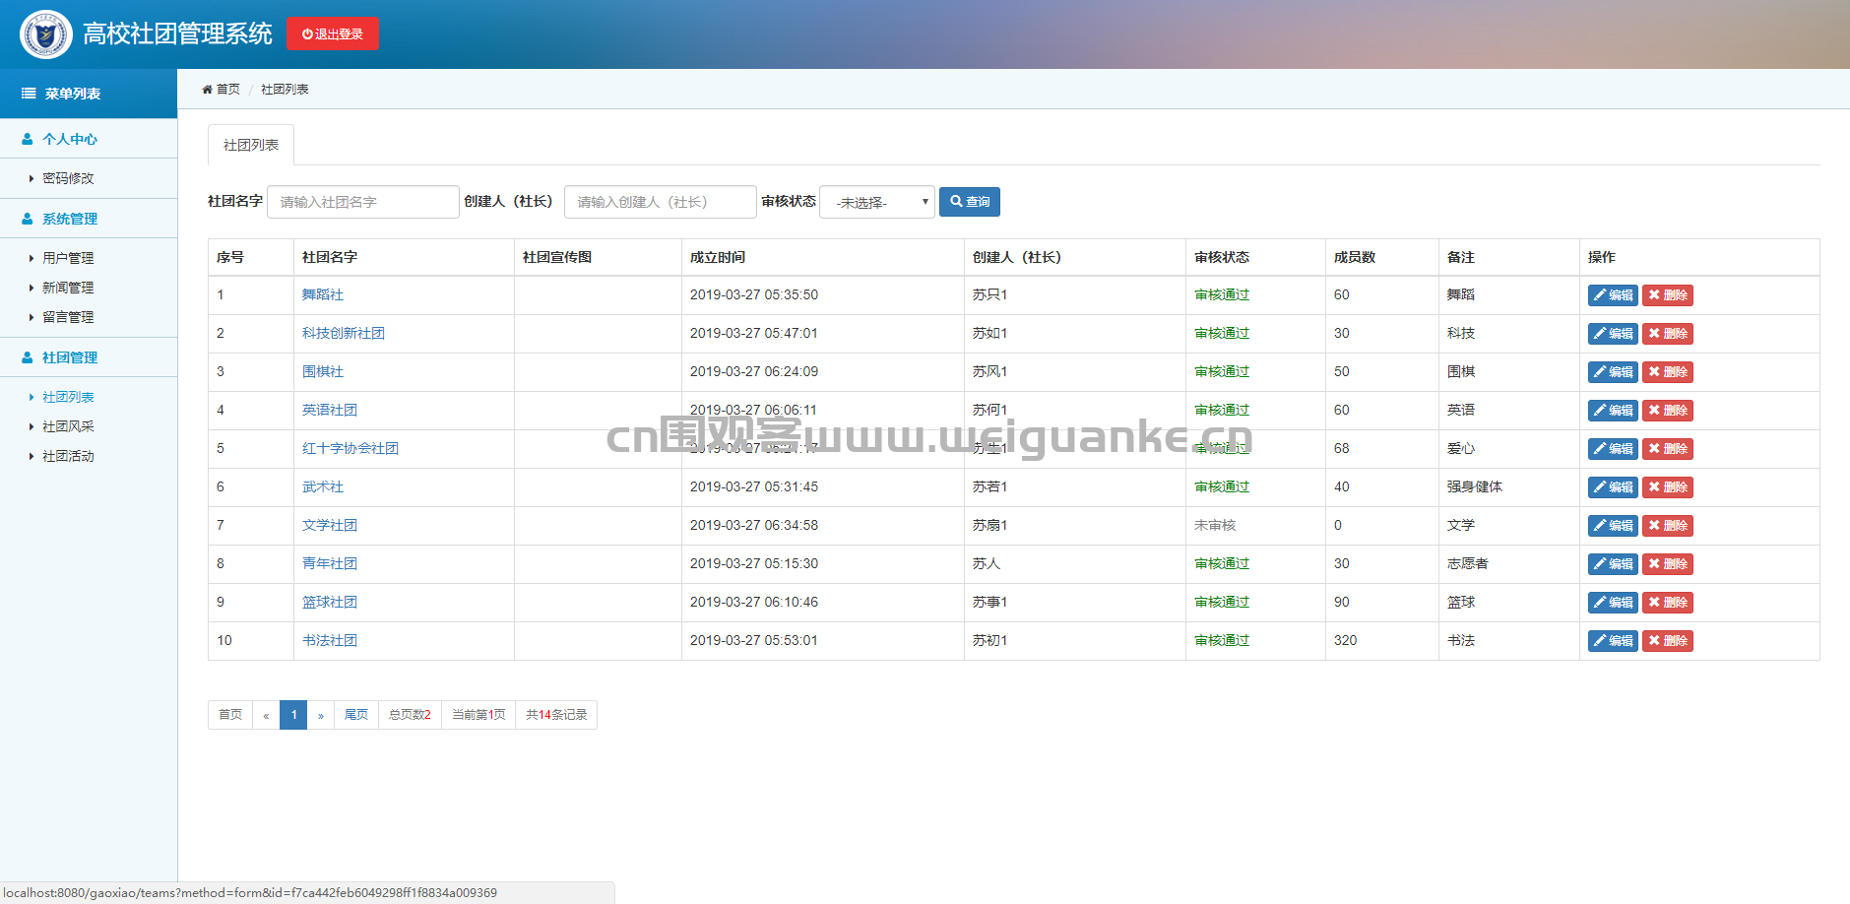Edit the 围棋社 row

[x=1613, y=372]
